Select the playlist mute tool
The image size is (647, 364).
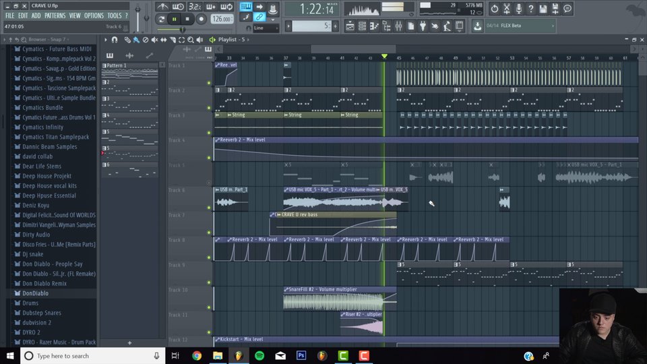click(154, 40)
